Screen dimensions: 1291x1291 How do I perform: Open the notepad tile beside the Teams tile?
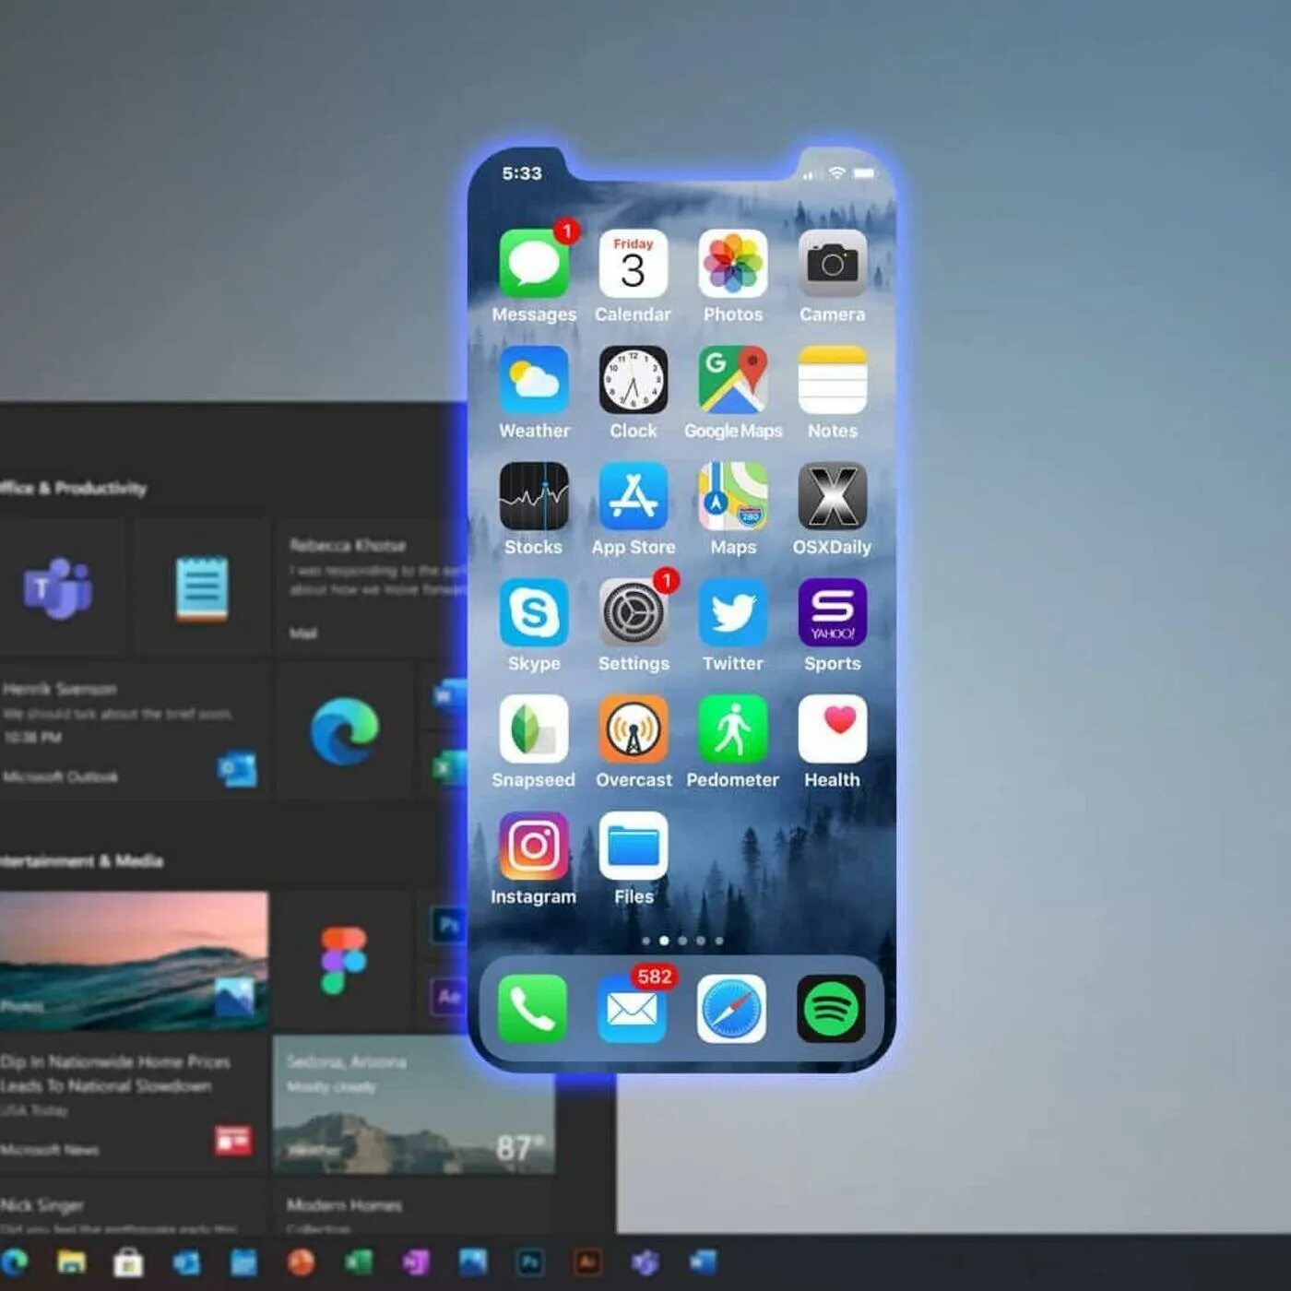click(202, 586)
